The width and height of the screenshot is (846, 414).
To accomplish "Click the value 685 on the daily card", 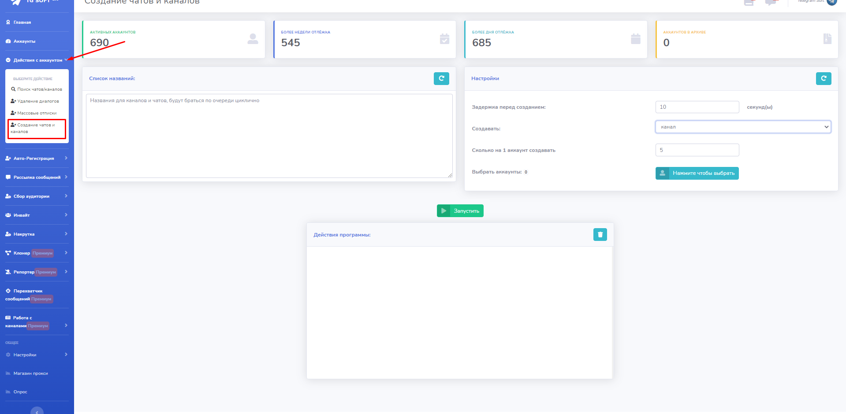I will pos(481,43).
